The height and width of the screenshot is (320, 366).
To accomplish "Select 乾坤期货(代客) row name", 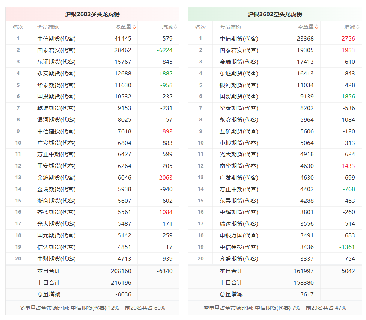I will [x=56, y=108].
